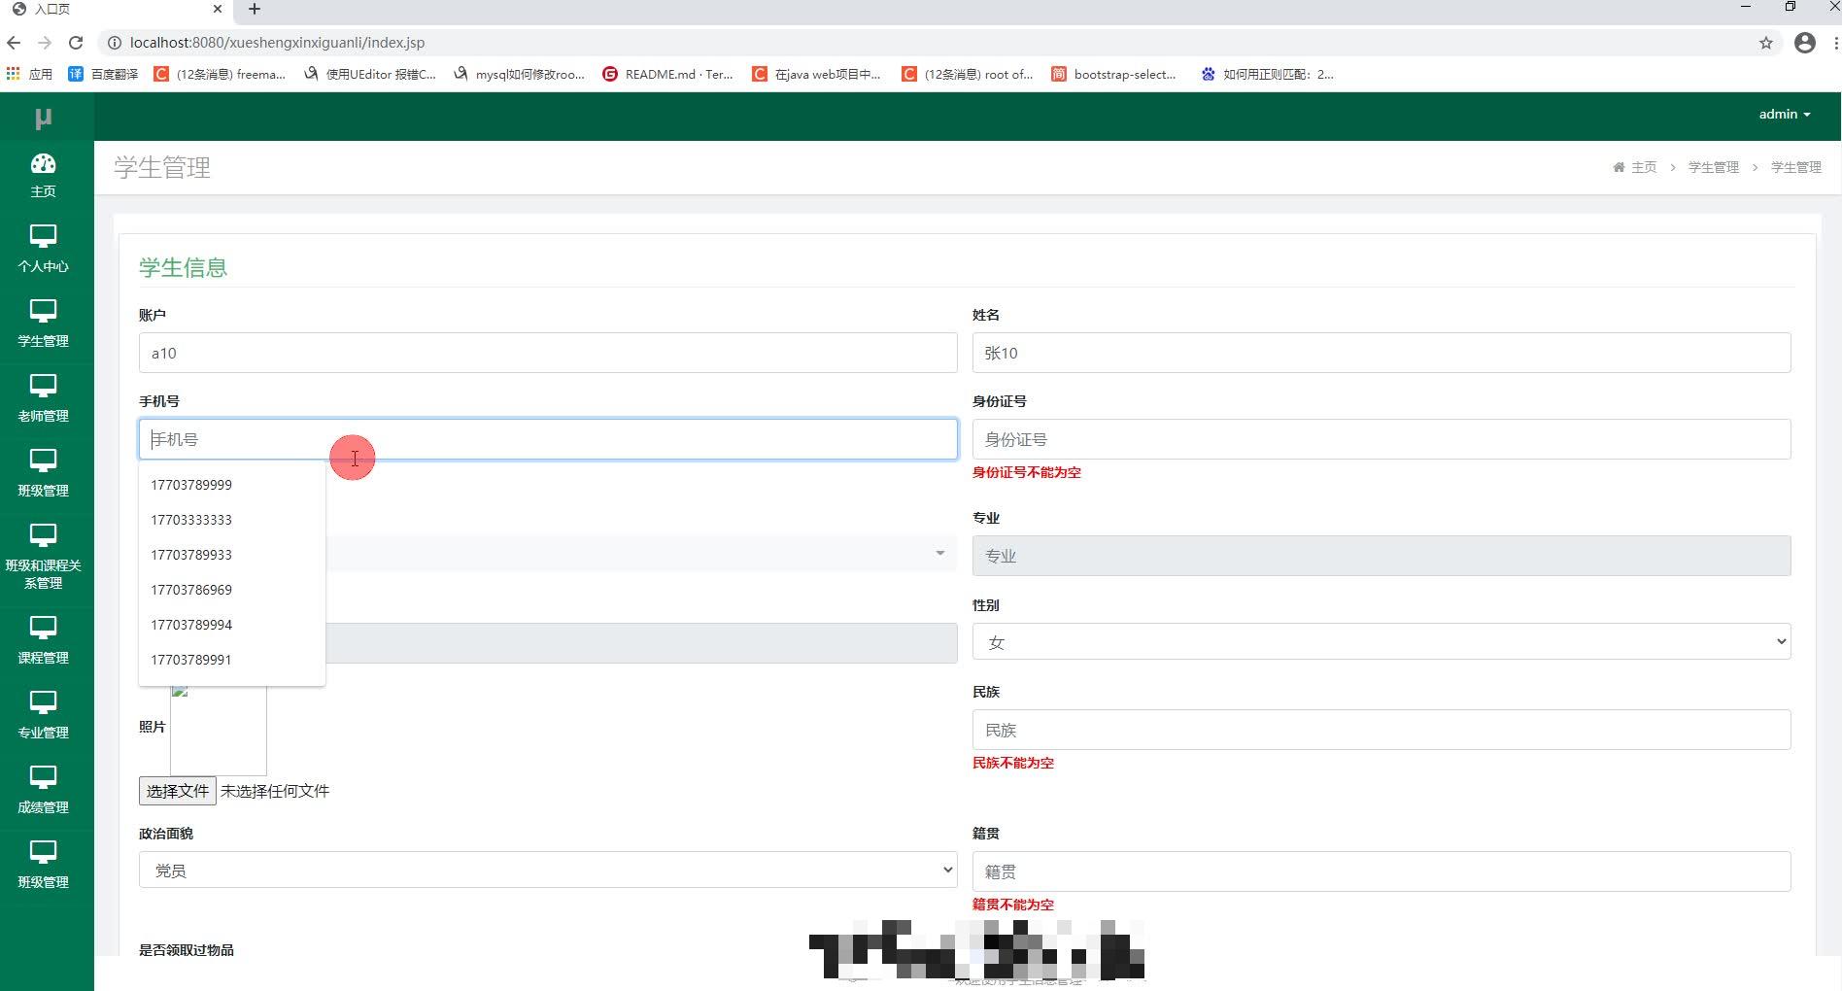
Task: Open the 应用 apps shortcut
Action: (x=29, y=74)
